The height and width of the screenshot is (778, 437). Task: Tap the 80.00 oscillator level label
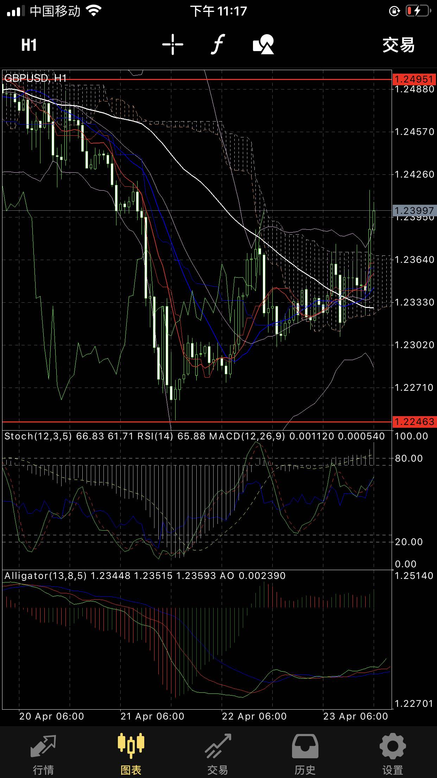click(x=409, y=458)
